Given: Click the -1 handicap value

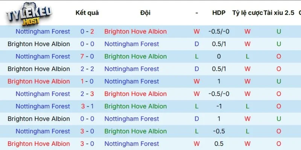Looking at the screenshot, I should click(219, 106).
